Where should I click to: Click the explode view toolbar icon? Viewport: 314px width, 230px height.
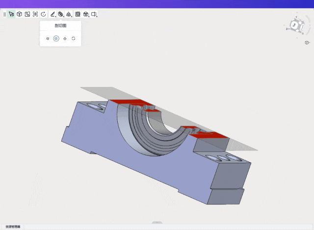point(69,14)
